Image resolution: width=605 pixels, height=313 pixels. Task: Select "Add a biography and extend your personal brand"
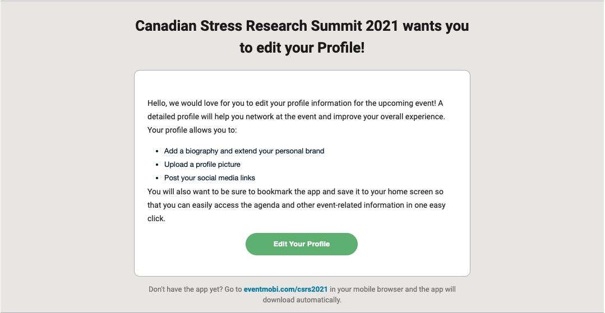coord(244,151)
